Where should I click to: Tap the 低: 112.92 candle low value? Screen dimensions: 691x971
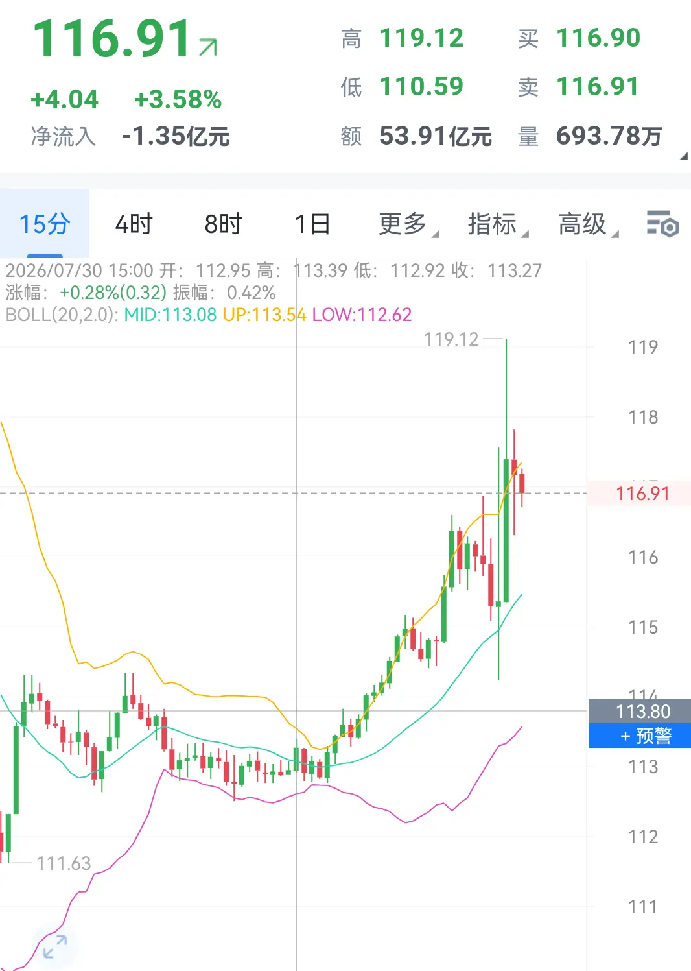[399, 270]
